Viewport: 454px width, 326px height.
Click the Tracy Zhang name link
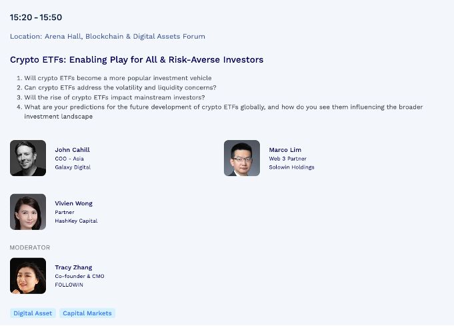point(73,267)
